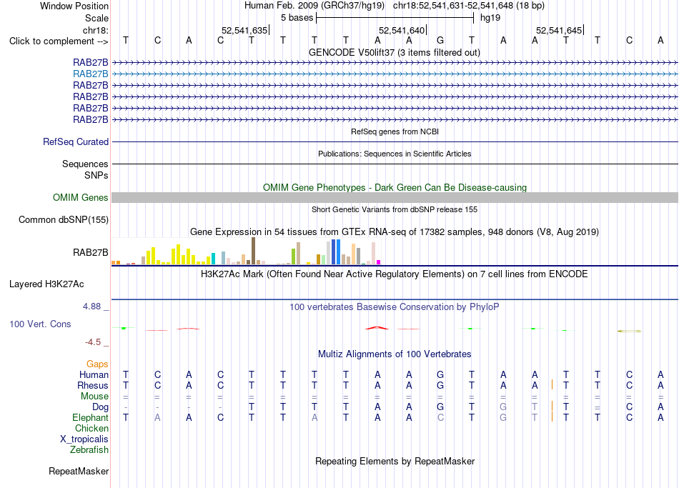Viewport: 679px width, 488px height.
Task: Click the orange Gaps label
Action: coord(97,364)
